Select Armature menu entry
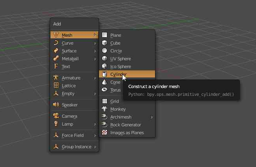 coord(74,78)
